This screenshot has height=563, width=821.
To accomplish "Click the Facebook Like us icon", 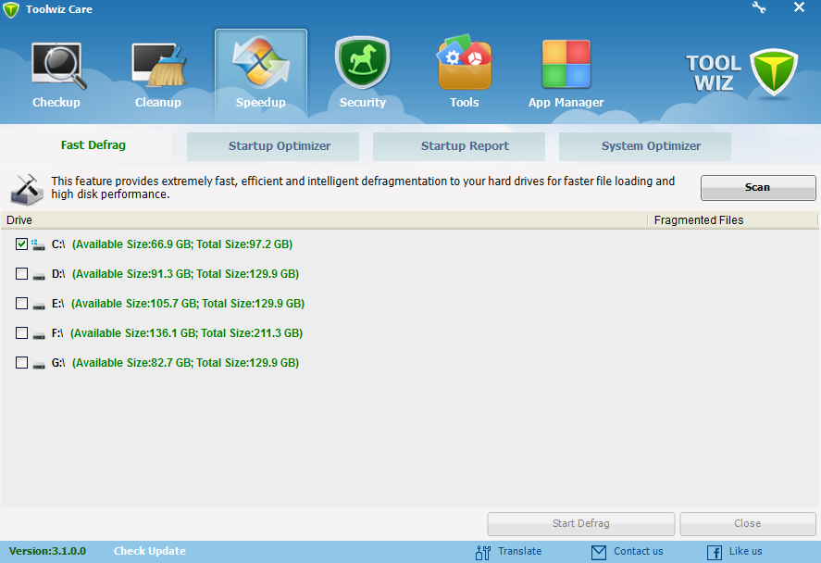I will pyautogui.click(x=715, y=552).
